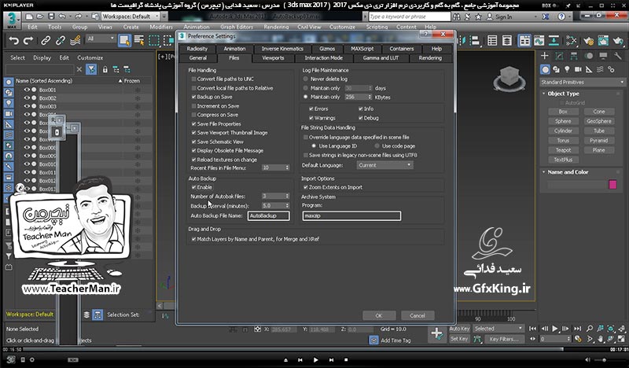629x368 pixels.
Task: Click the Bind to Space Warp icon
Action: pos(75,41)
